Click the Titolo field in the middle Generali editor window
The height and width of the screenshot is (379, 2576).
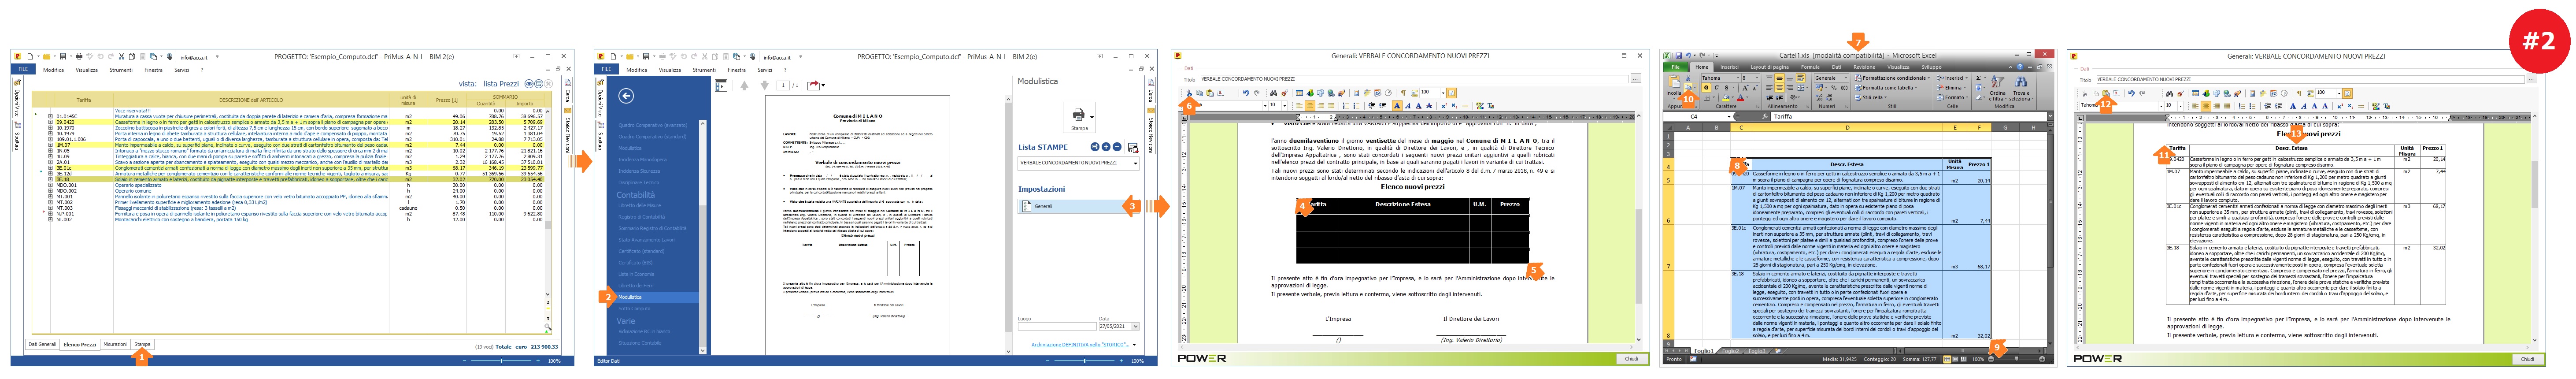tap(1415, 79)
